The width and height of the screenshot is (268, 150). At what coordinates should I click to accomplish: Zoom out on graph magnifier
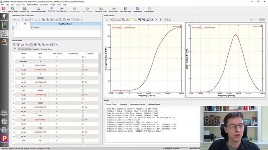(144, 20)
